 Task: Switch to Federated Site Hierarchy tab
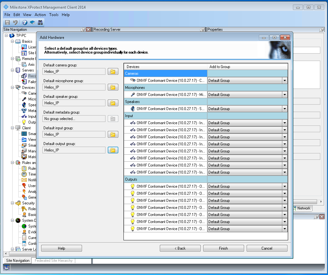[x=54, y=261]
